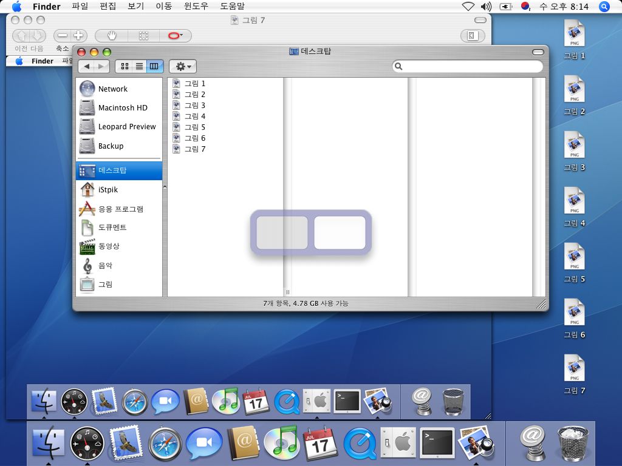Click the Spotlight magnifier in menu bar
Image resolution: width=622 pixels, height=466 pixels.
(604, 7)
